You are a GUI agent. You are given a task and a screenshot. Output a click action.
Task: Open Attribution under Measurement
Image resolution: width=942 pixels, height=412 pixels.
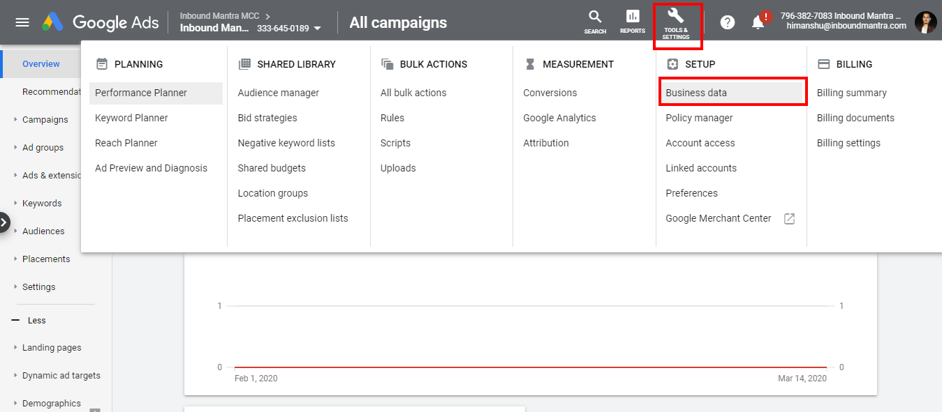(546, 143)
